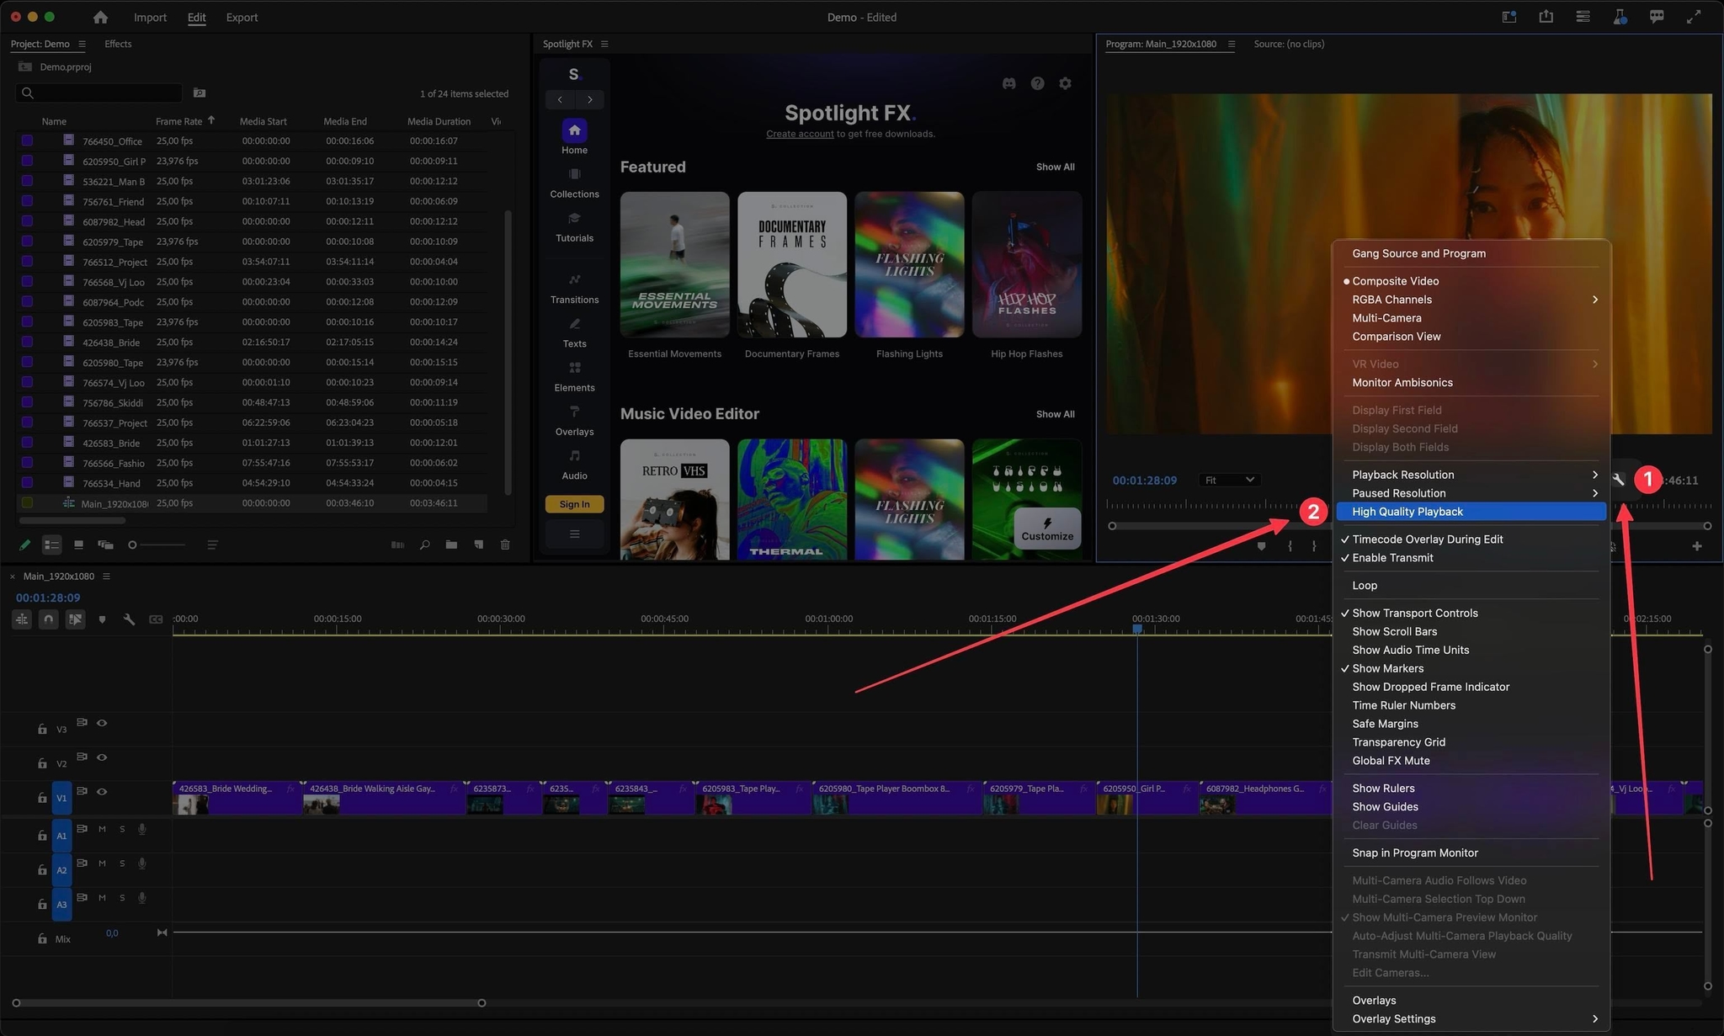Switch Project panel to list view
The width and height of the screenshot is (1724, 1036).
pos(51,545)
